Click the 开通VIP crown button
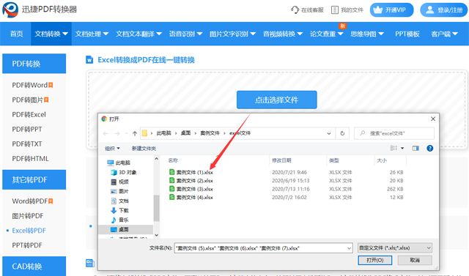Viewport: 469px width, 276px height. pos(391,10)
